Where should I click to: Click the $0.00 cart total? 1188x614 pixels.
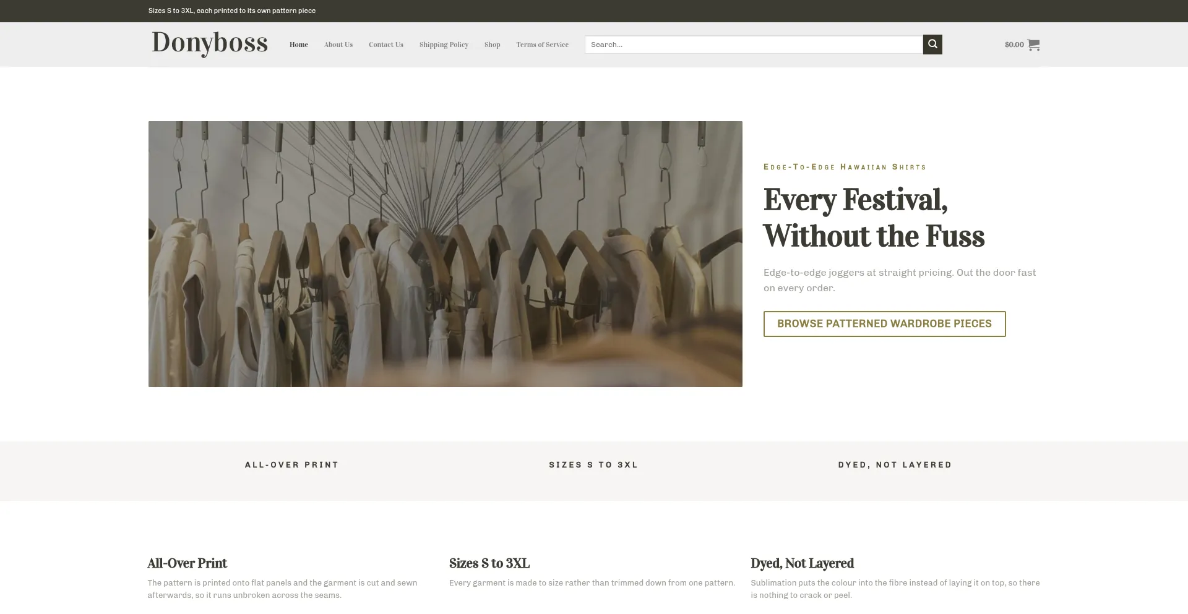coord(1014,45)
